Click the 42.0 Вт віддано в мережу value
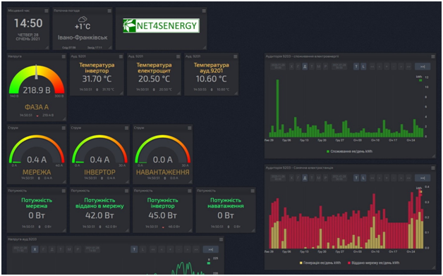Screen dimensions: 443x276 pyautogui.click(x=99, y=215)
